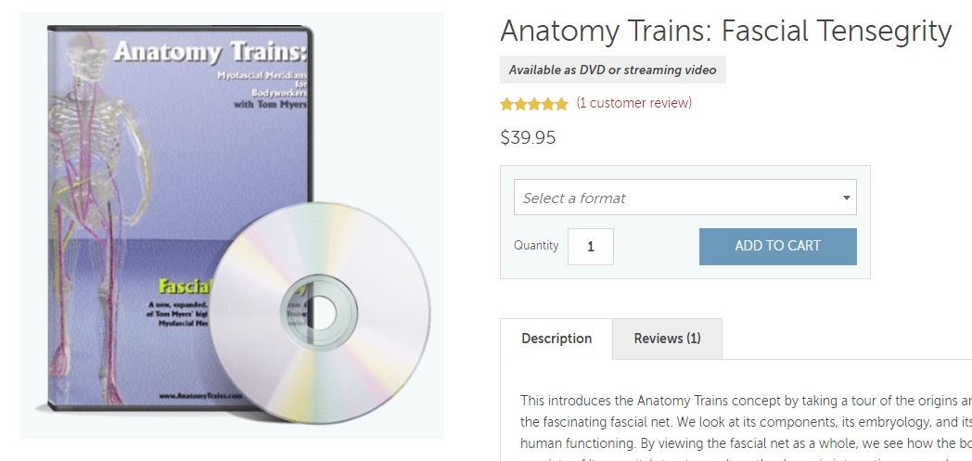Click the product heading Anatomy Trains: Fascial Tensegrity
Viewport: 972px width, 461px height.
(725, 32)
